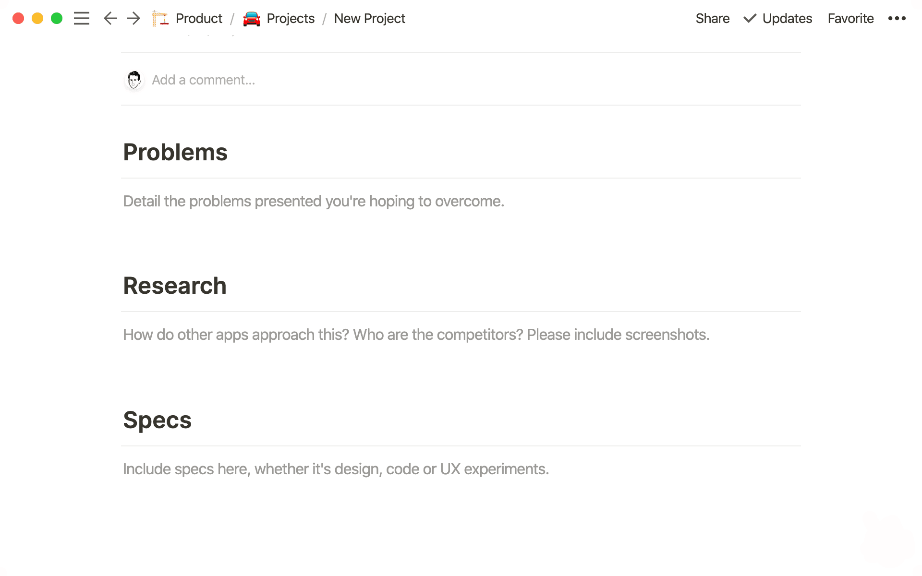The image size is (922, 576).
Task: Click inside the Add a comment field
Action: coord(204,80)
